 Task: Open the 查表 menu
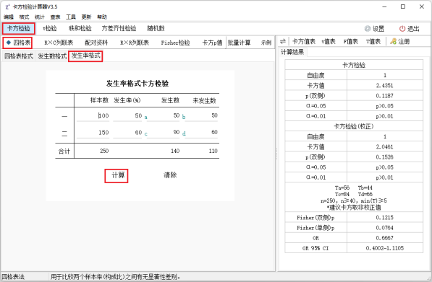(55, 17)
